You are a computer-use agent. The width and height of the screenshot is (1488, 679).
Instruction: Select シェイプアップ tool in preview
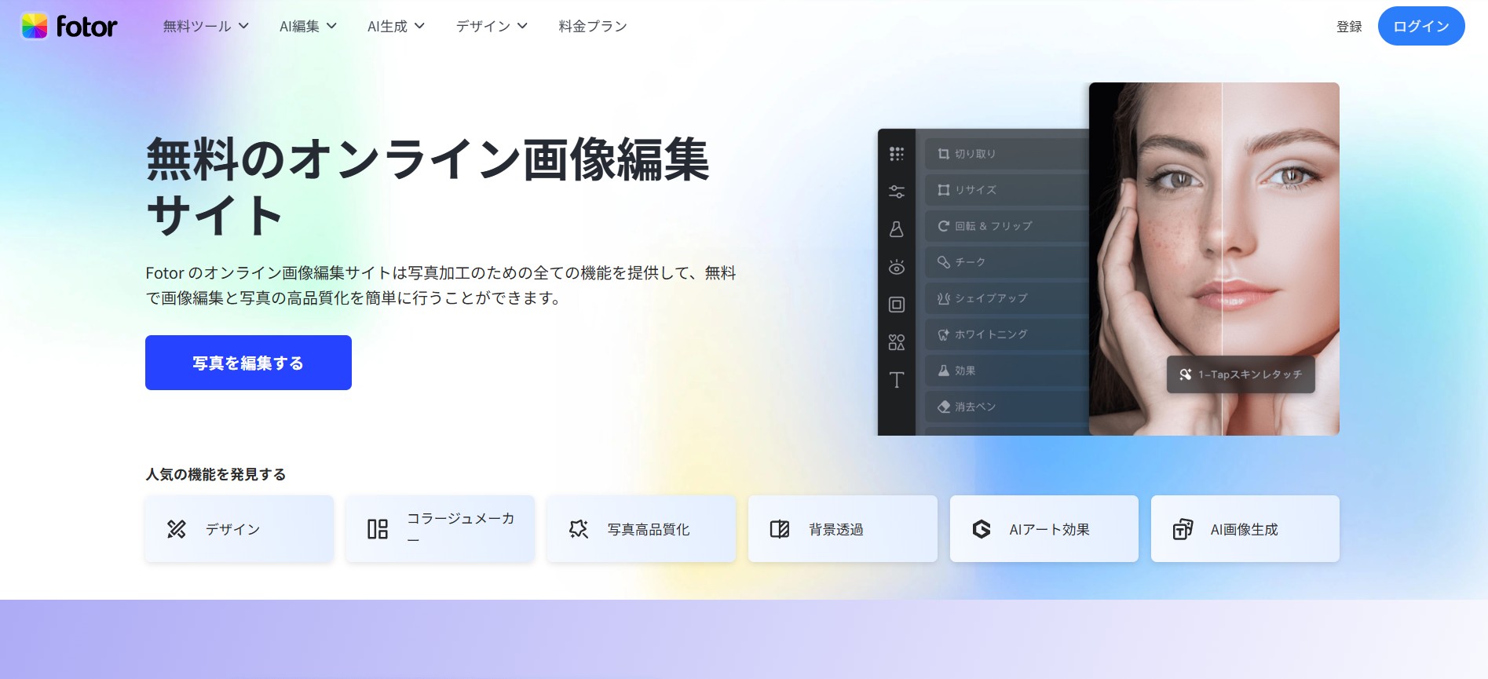pos(1007,298)
